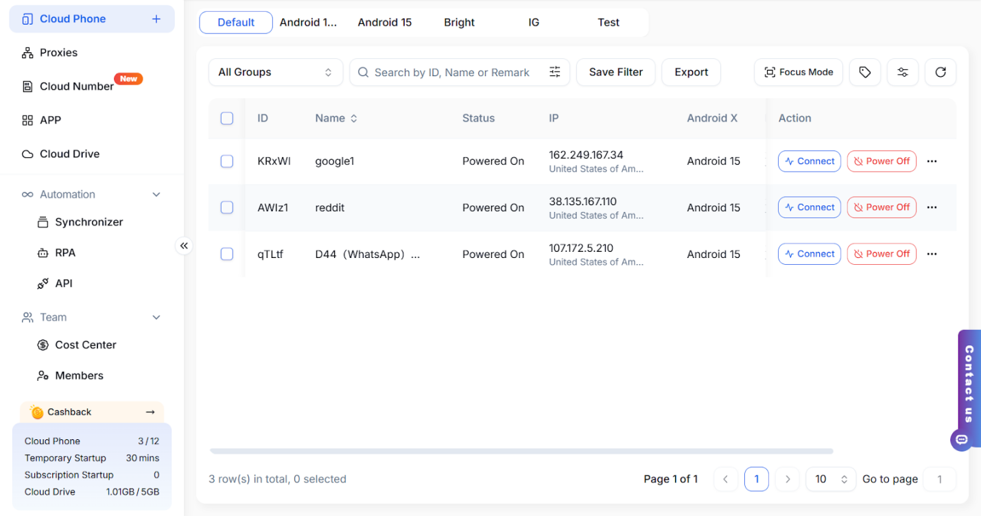This screenshot has height=516, width=981.
Task: Power Off the reddit cloud phone
Action: click(x=881, y=207)
